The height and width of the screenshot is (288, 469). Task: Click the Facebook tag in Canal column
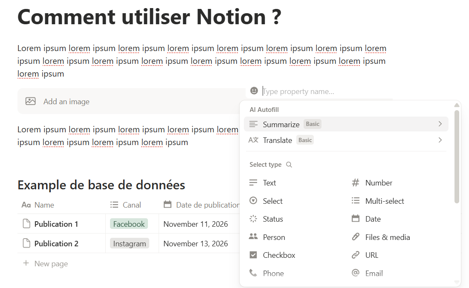(129, 224)
